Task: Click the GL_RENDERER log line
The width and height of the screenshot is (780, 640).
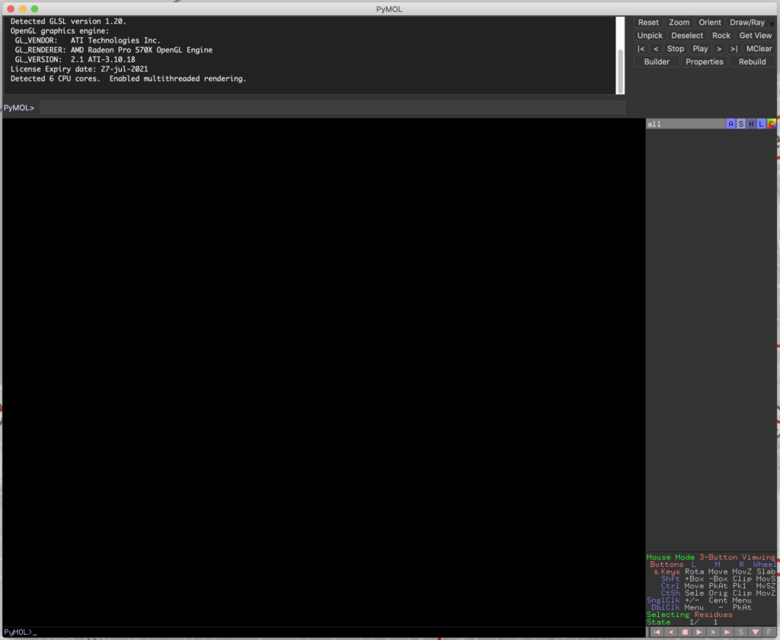Action: [113, 50]
